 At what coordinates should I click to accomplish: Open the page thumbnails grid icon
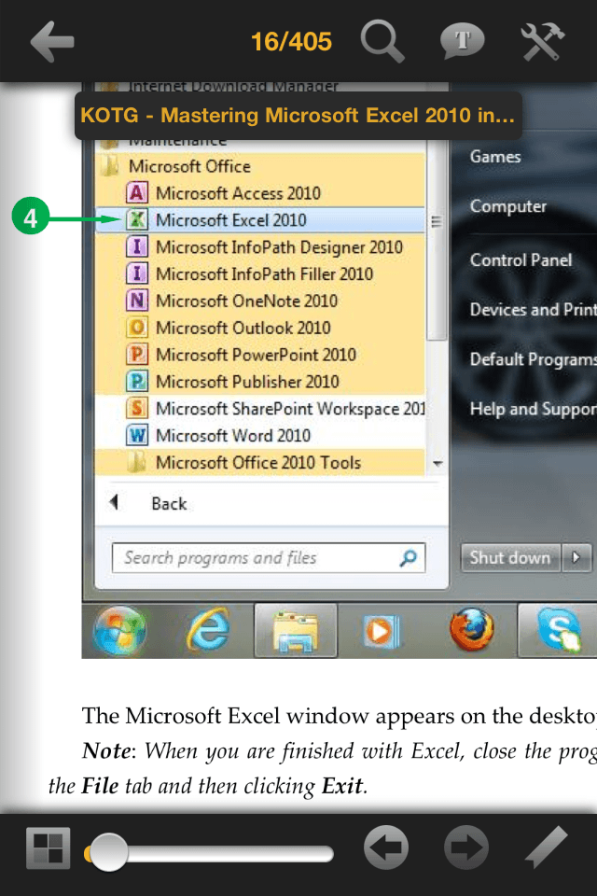[x=48, y=847]
